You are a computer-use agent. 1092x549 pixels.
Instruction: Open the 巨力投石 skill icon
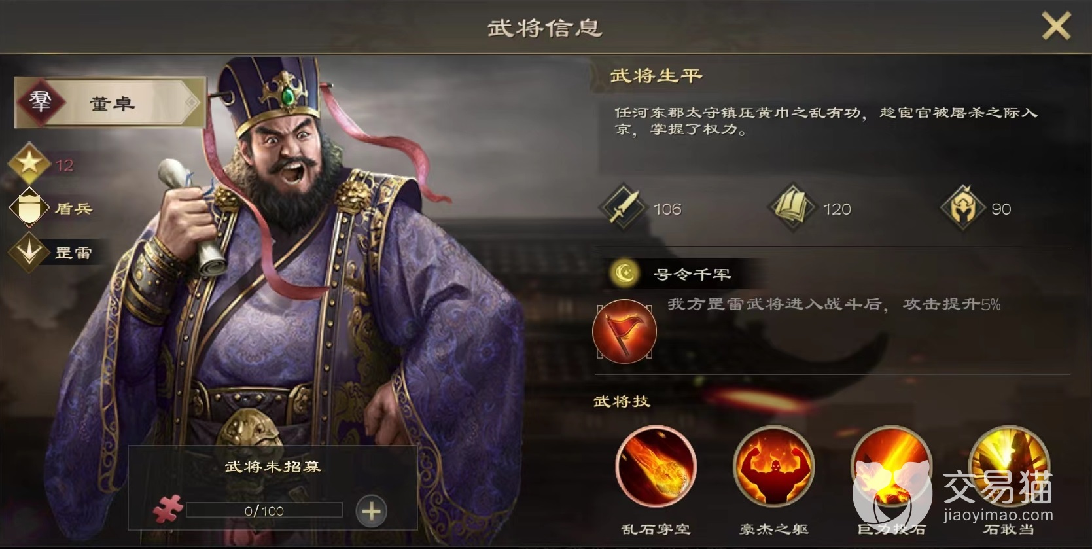click(891, 467)
